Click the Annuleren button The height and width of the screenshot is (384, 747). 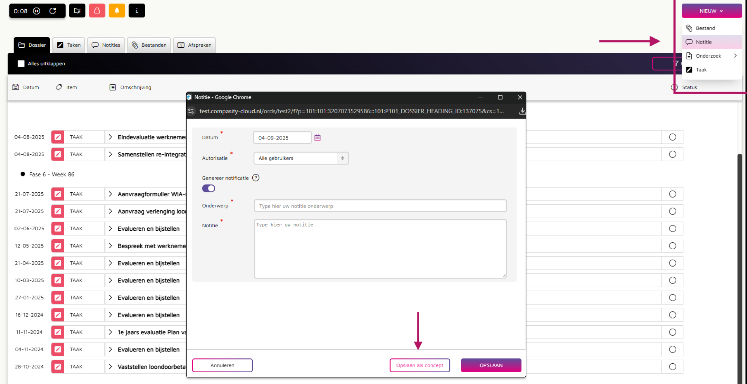point(222,365)
